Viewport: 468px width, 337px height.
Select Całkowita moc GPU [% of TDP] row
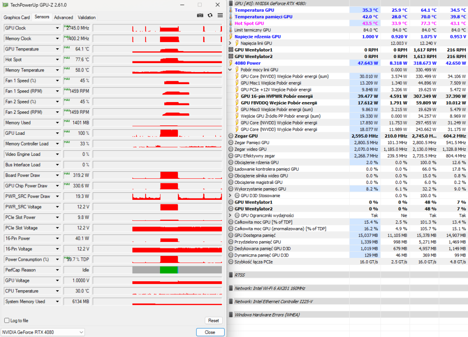coord(348,222)
